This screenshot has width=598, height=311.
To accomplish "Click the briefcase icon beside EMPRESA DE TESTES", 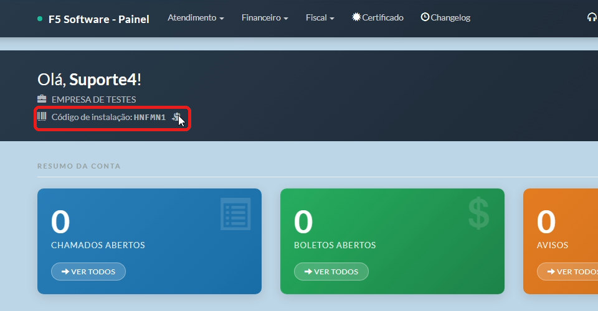I will point(42,100).
